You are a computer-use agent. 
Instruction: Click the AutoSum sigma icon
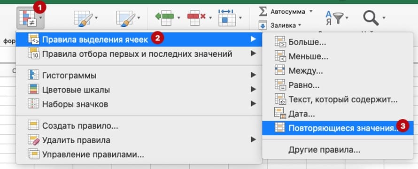point(263,11)
